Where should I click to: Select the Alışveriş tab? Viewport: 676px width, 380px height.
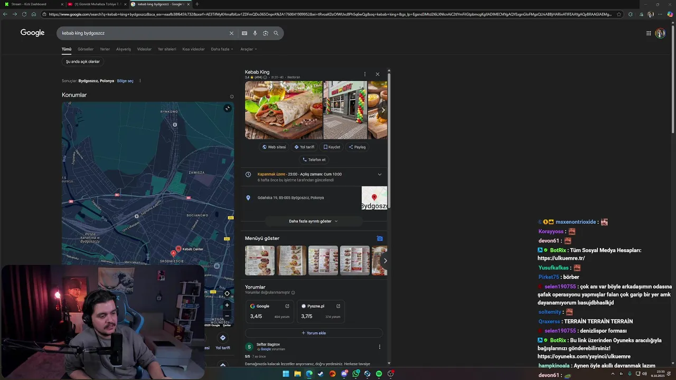click(124, 49)
